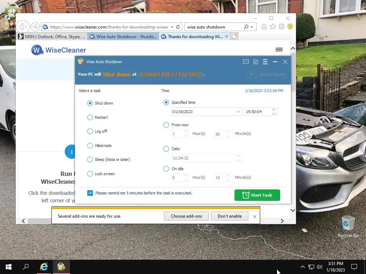Viewport: 366px width, 274px height.
Task: Open the browser Home icon
Action: click(264, 26)
